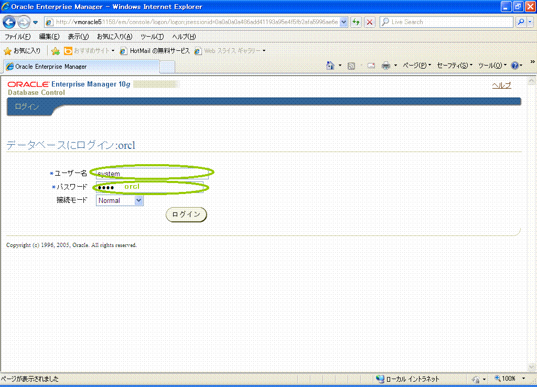
Task: Click the search magnifier button
Action: [521, 22]
